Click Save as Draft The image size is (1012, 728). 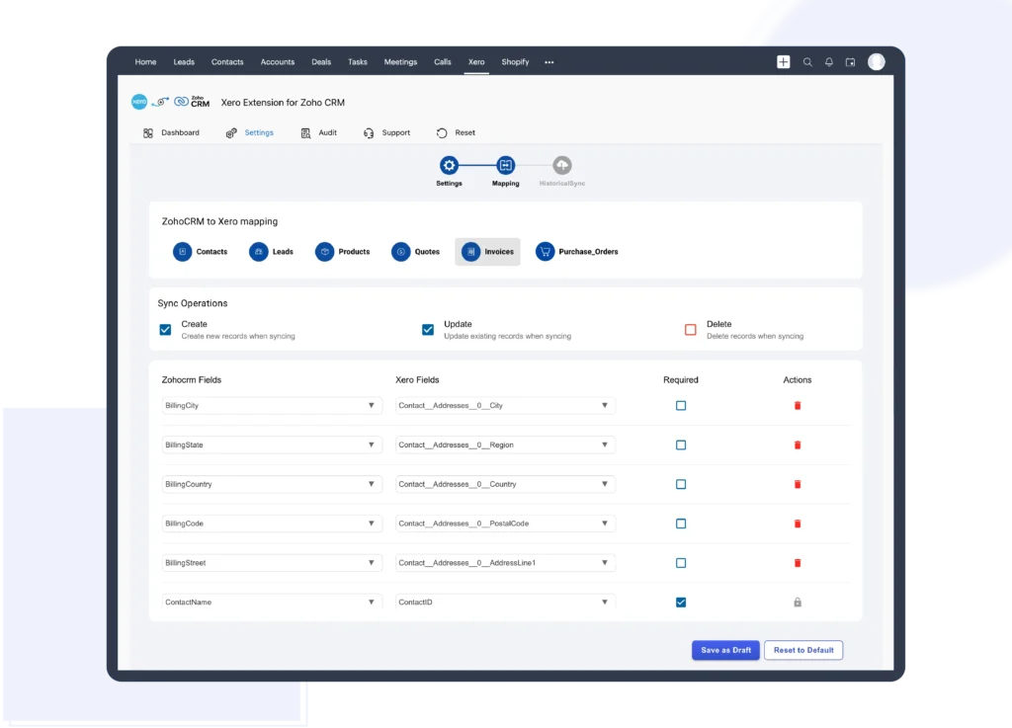tap(725, 650)
